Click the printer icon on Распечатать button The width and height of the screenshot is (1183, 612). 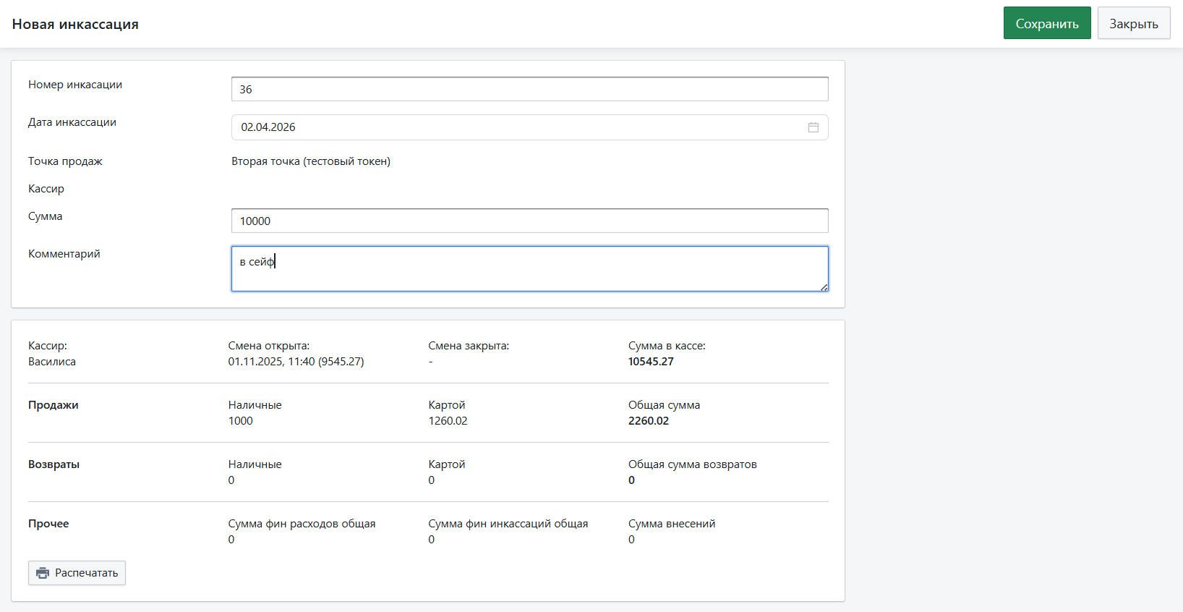[x=43, y=573]
